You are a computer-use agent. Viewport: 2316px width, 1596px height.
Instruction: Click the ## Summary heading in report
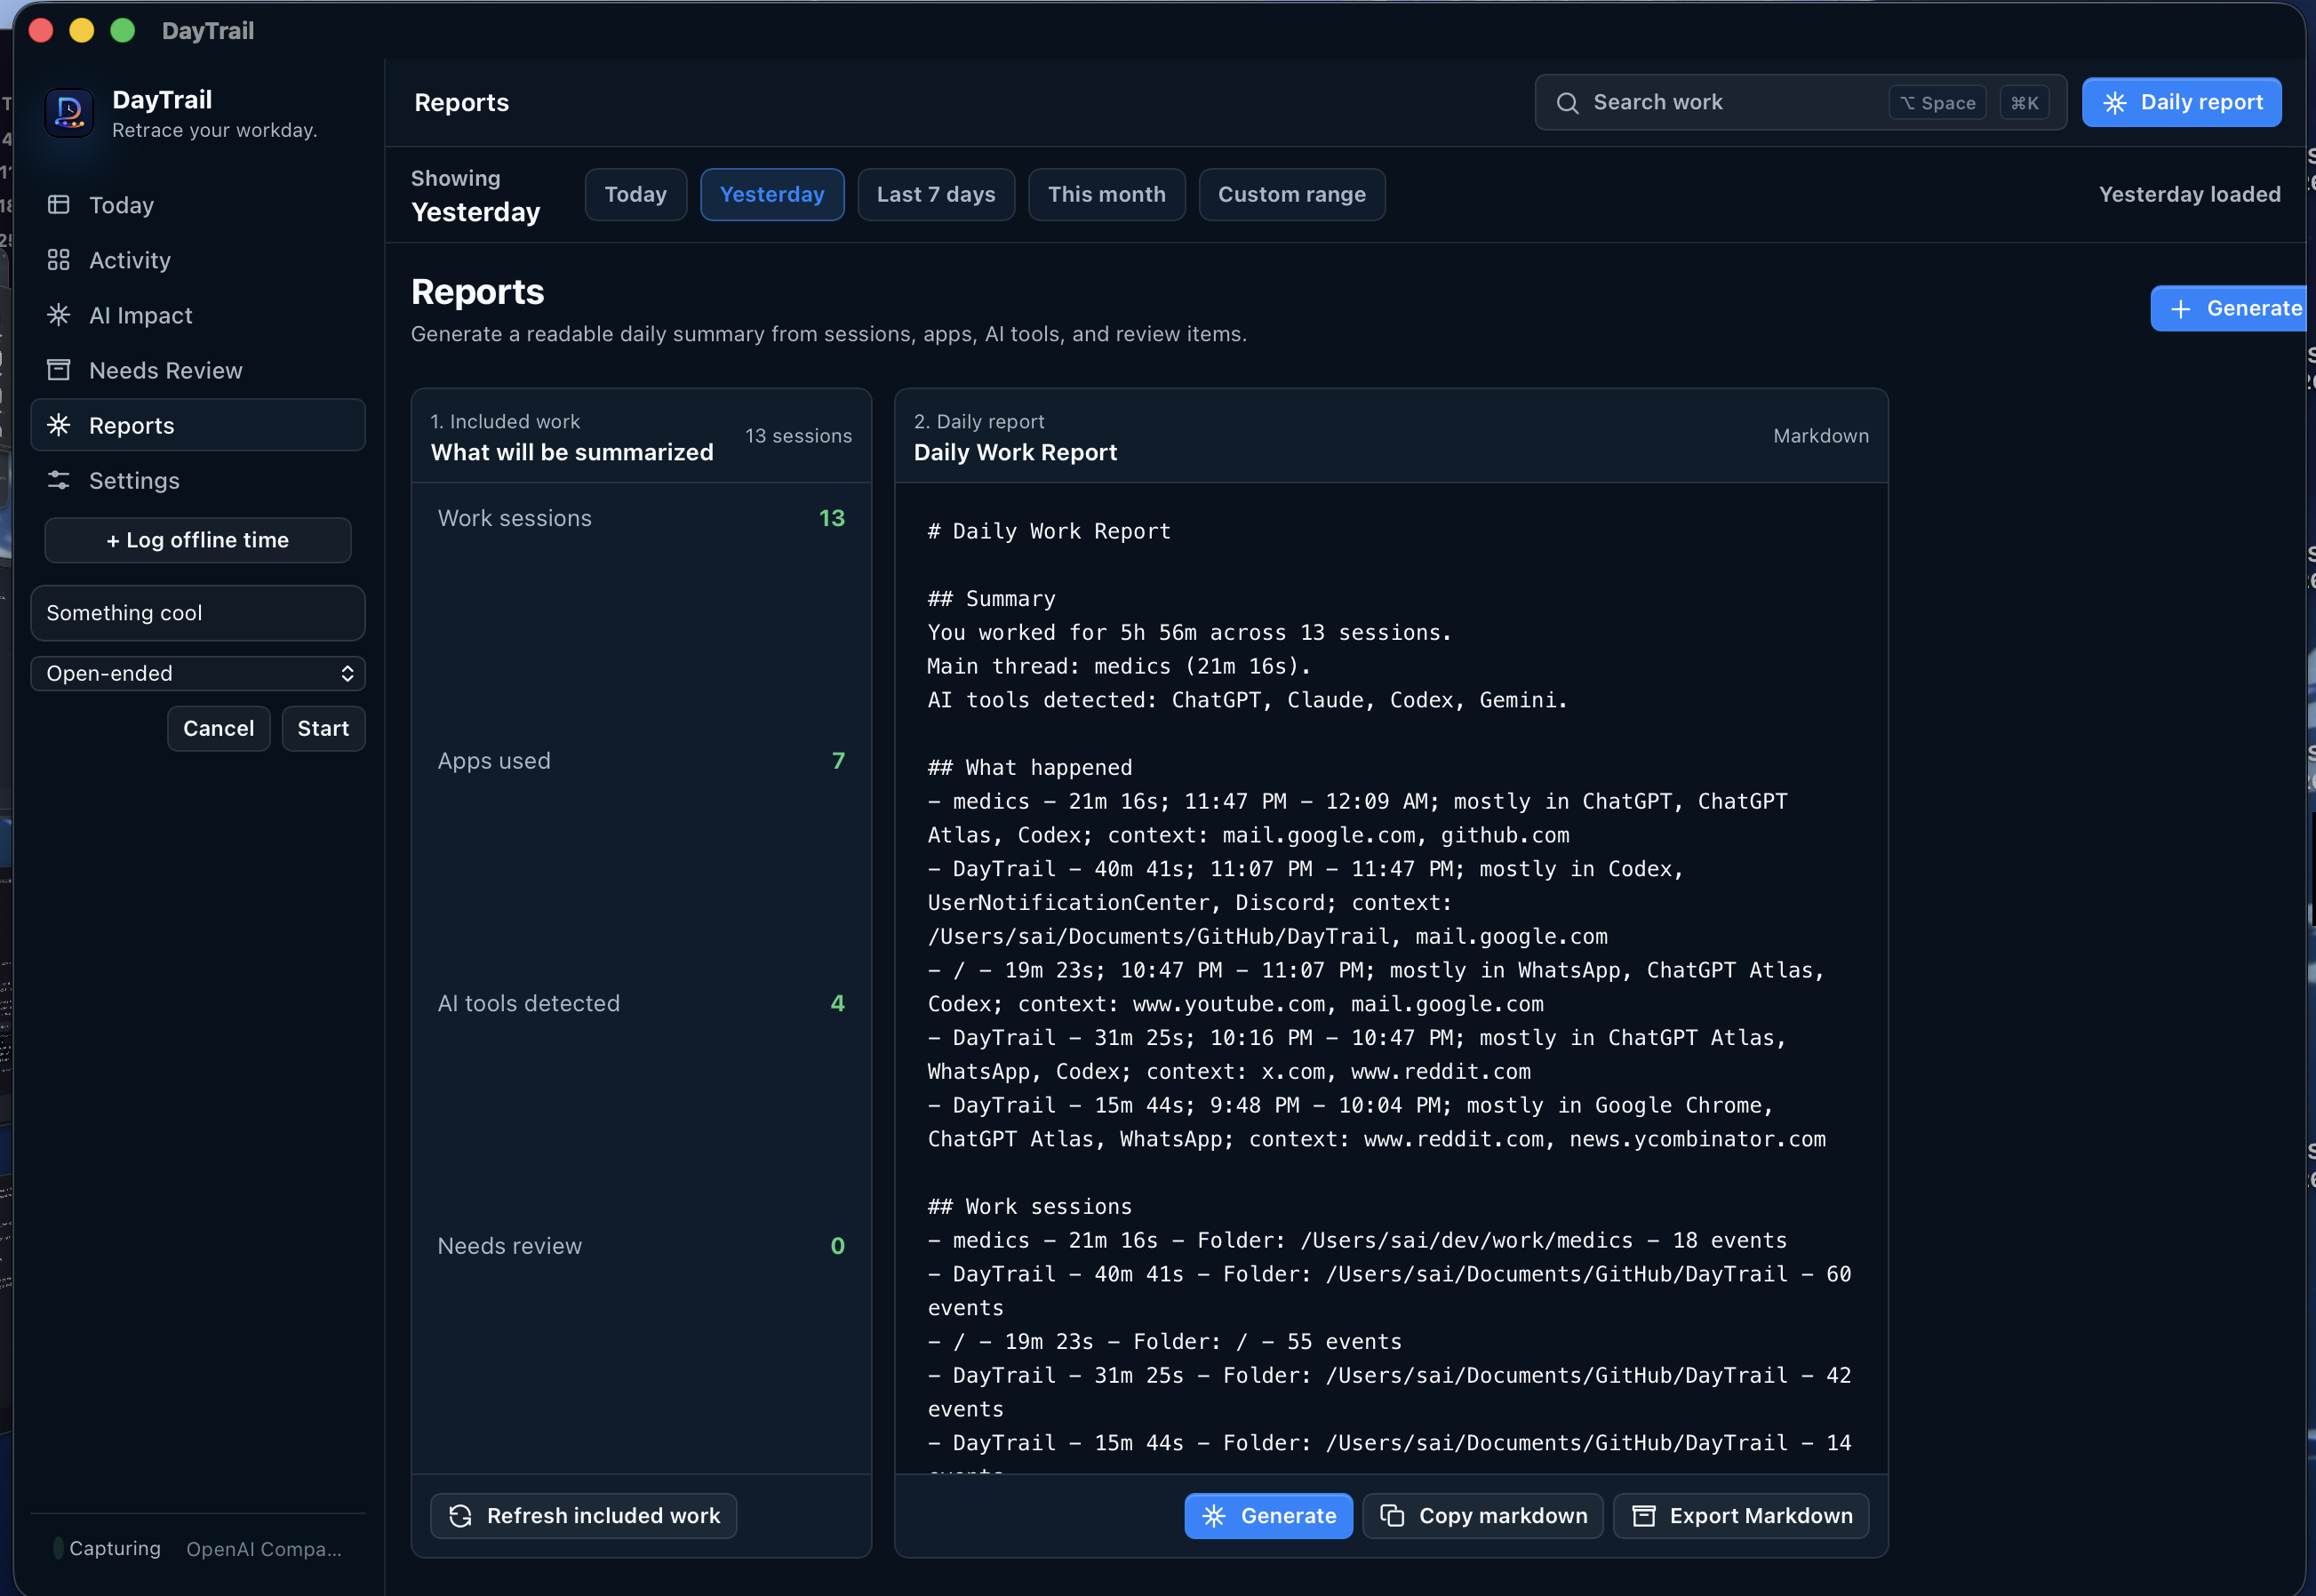[991, 598]
